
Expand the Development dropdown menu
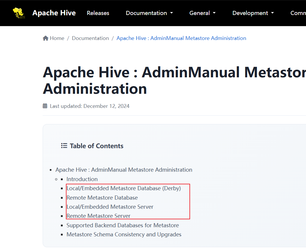253,13
